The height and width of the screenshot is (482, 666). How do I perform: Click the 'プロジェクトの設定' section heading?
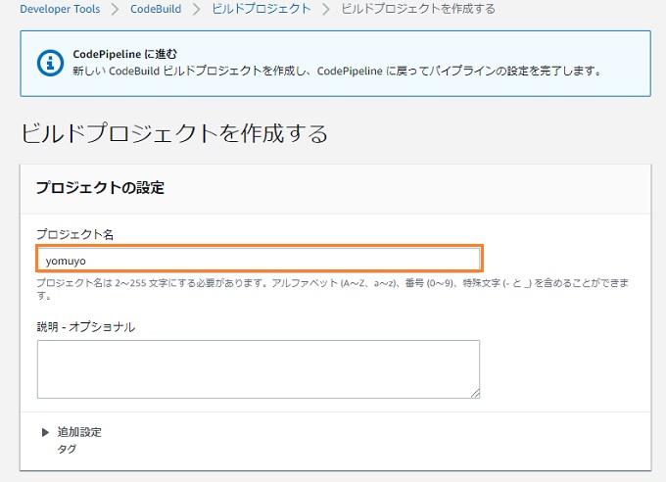(x=100, y=188)
